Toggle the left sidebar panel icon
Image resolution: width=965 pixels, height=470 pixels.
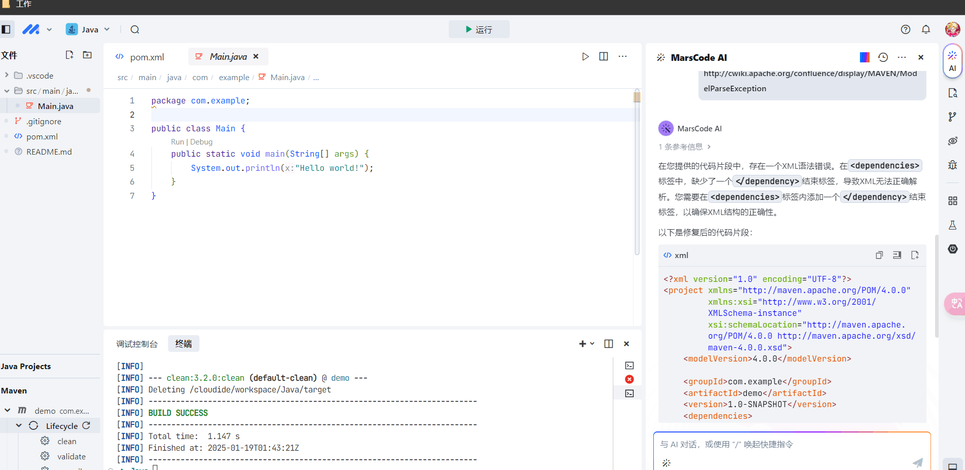(x=6, y=29)
